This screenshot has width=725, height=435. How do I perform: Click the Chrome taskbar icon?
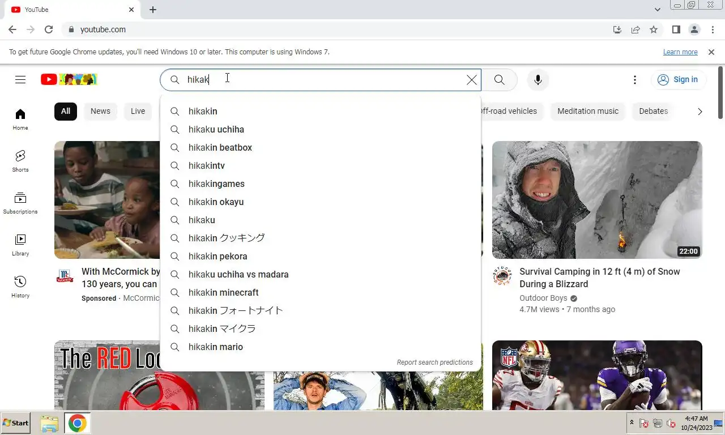click(x=78, y=424)
